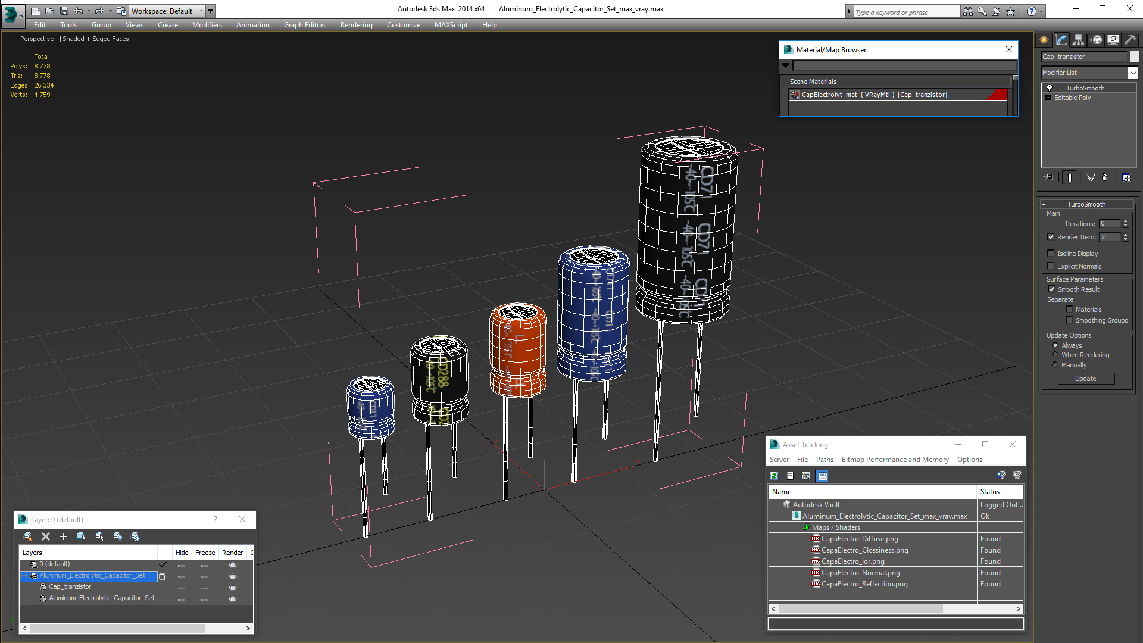Open the Create command panel tab
Screen dimensions: 1143x643
pyautogui.click(x=1044, y=40)
